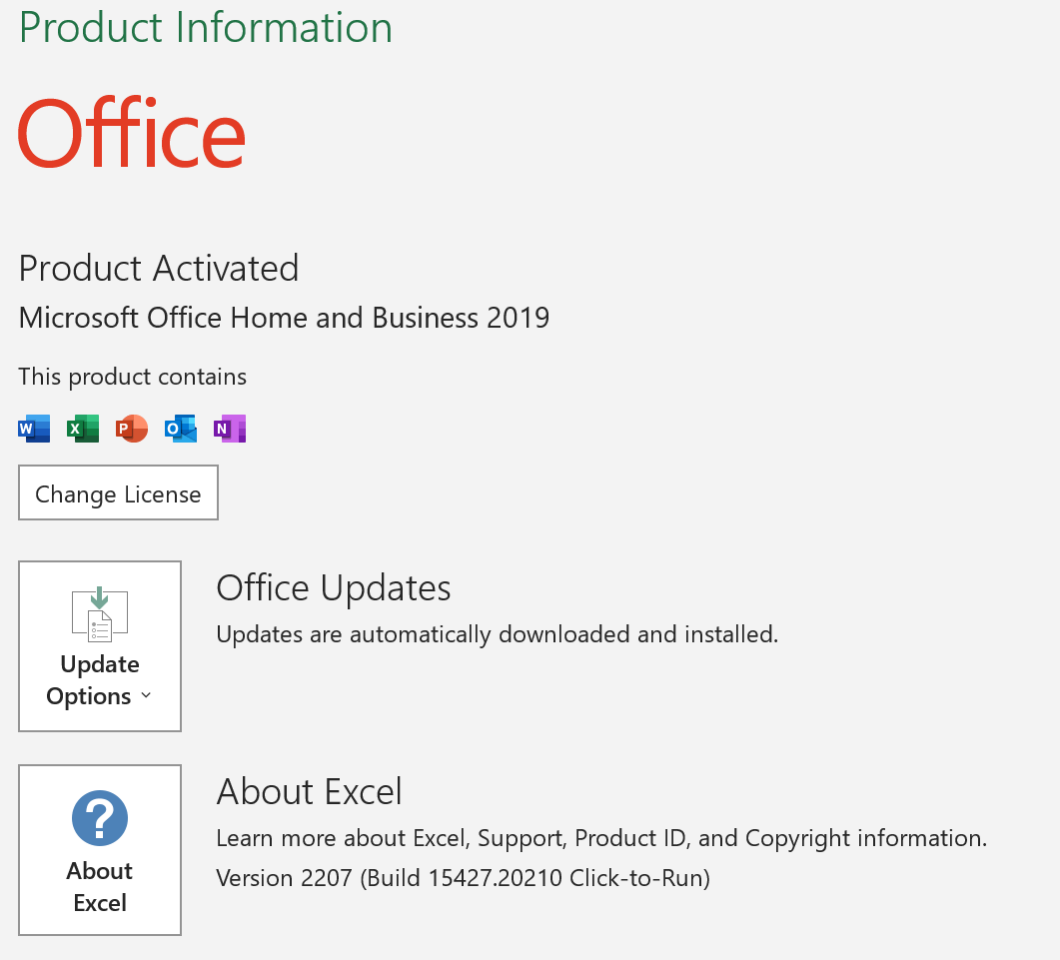
Task: Click the green Excel app icon
Action: coord(83,429)
